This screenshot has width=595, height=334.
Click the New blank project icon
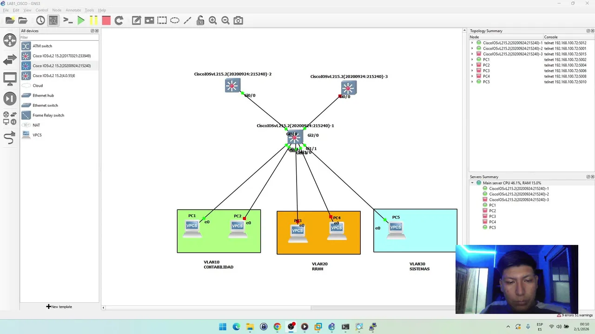[x=10, y=20]
